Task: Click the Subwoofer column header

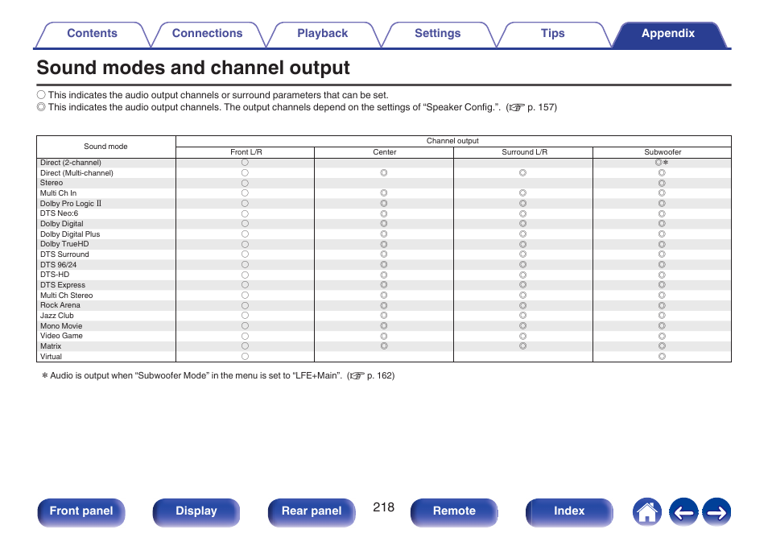Action: (663, 152)
